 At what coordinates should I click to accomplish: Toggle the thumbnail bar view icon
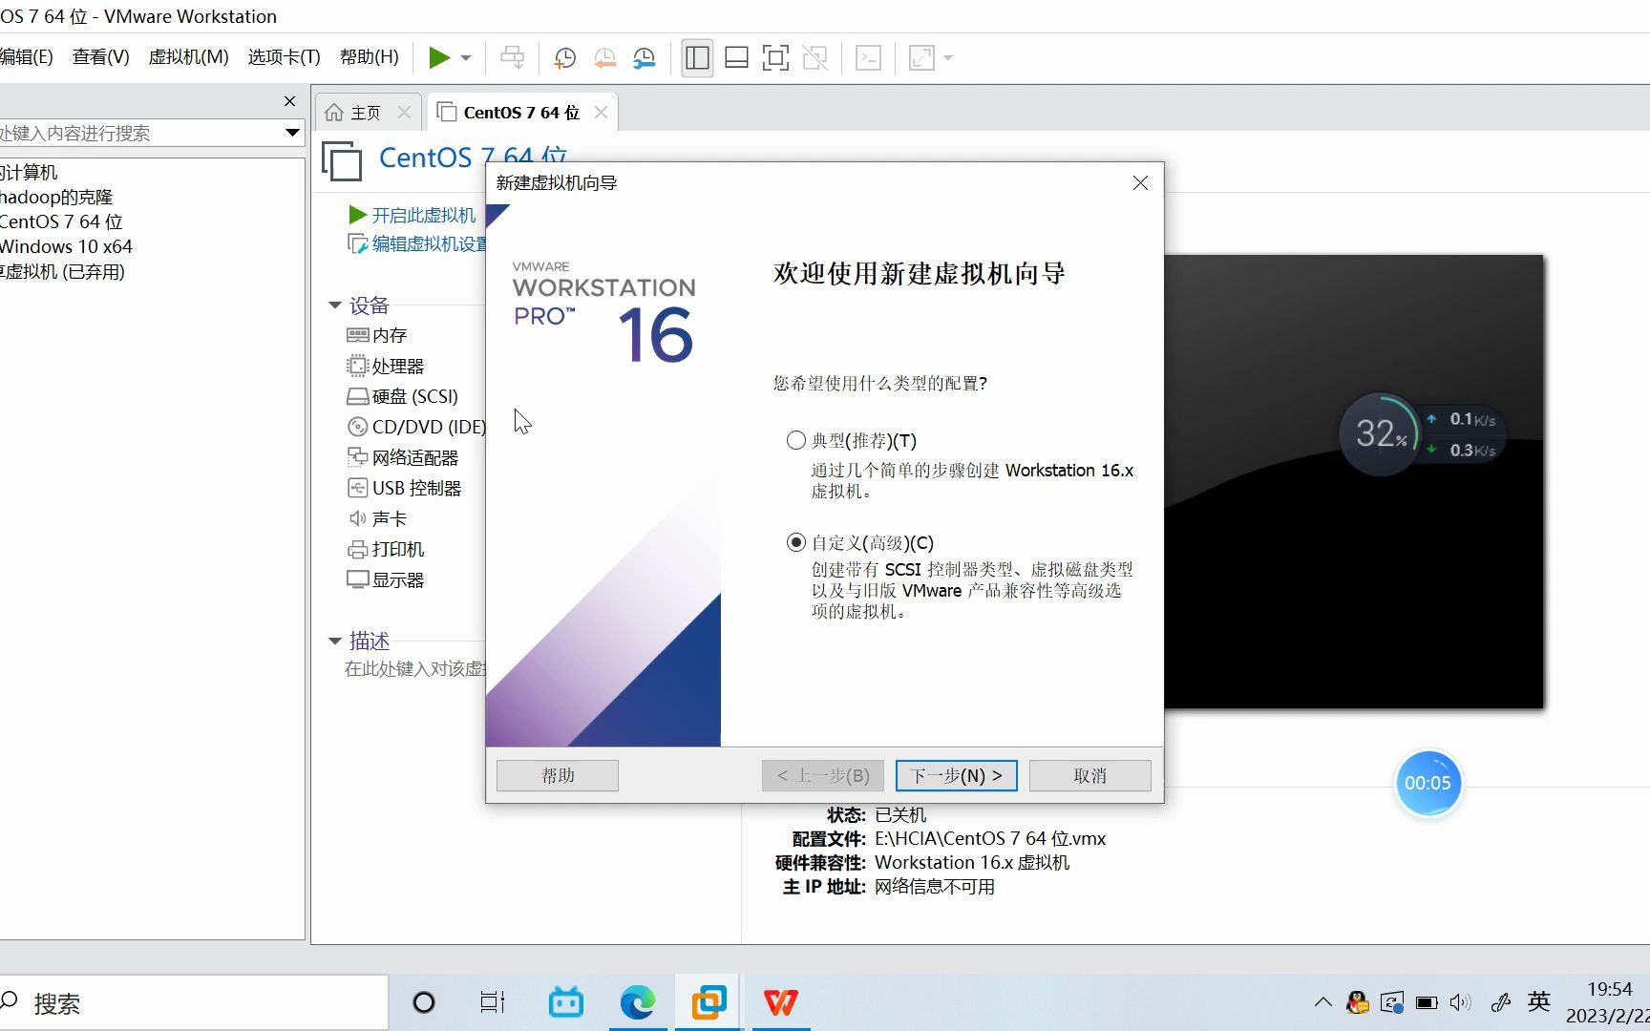736,58
